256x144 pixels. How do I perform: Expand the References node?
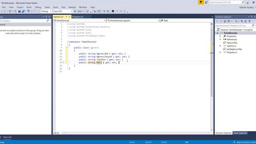coord(220,40)
